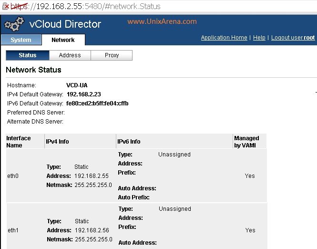
Task: Click Logout user root link
Action: (293, 38)
